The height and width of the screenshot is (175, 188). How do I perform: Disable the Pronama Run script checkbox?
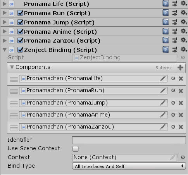pos(20,13)
